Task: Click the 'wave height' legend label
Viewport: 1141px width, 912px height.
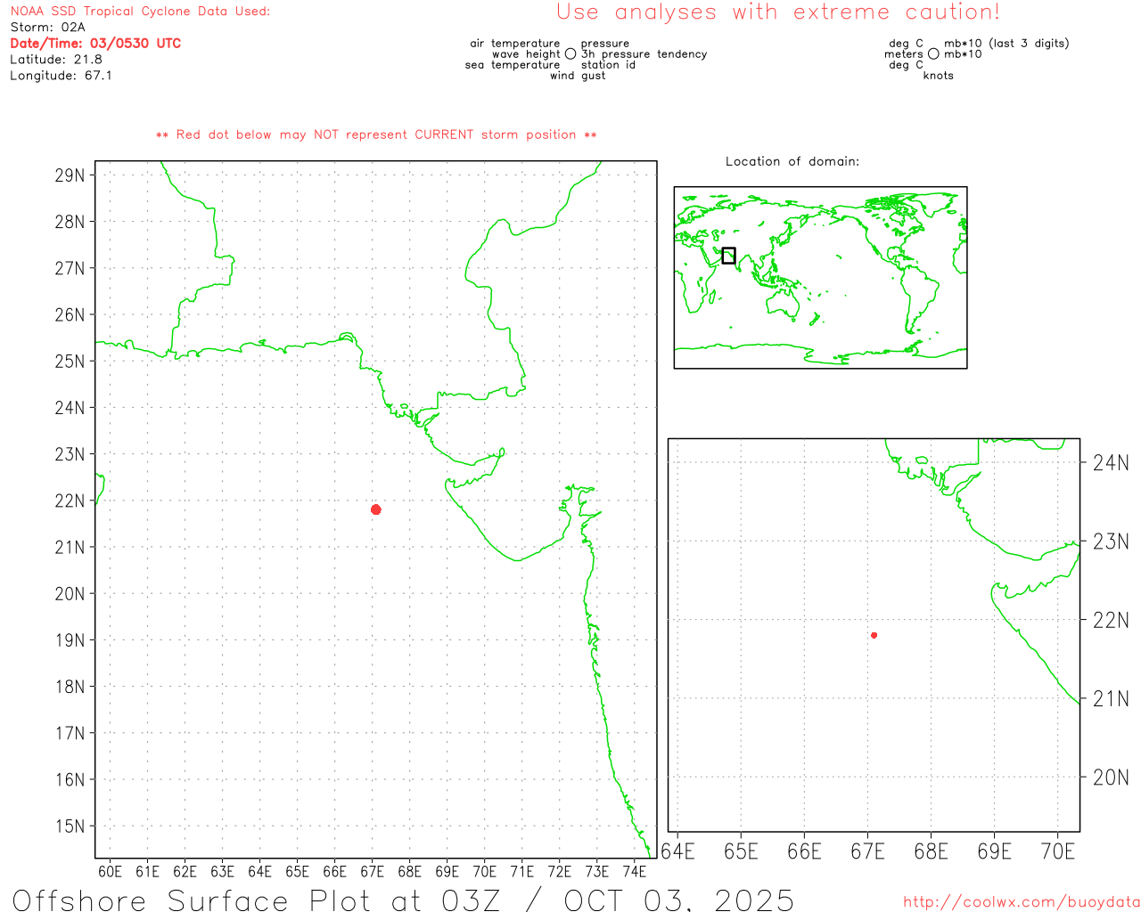Action: [x=526, y=54]
